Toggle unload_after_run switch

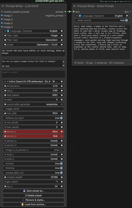61,173
